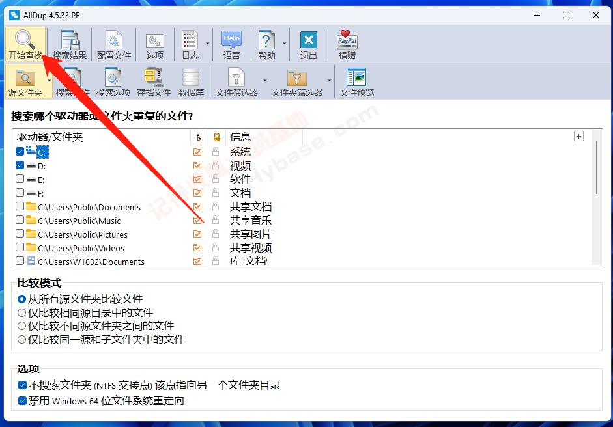
Task: Toggle subfolder scan icon for Public\Pictures row
Action: click(x=197, y=234)
